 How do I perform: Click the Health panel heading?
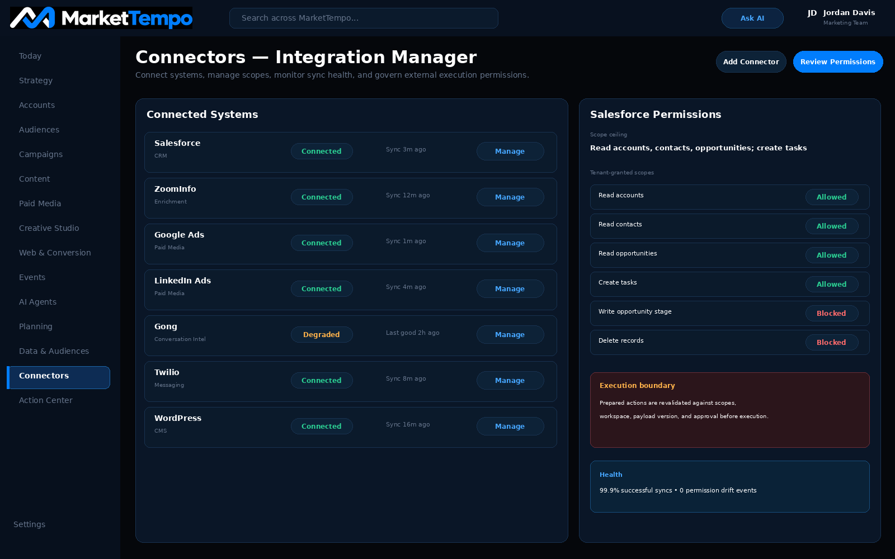pos(611,475)
